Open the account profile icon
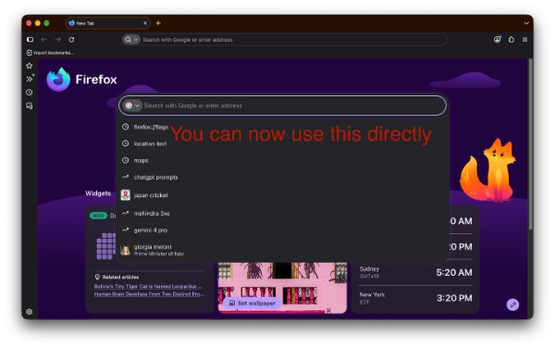 pyautogui.click(x=498, y=40)
